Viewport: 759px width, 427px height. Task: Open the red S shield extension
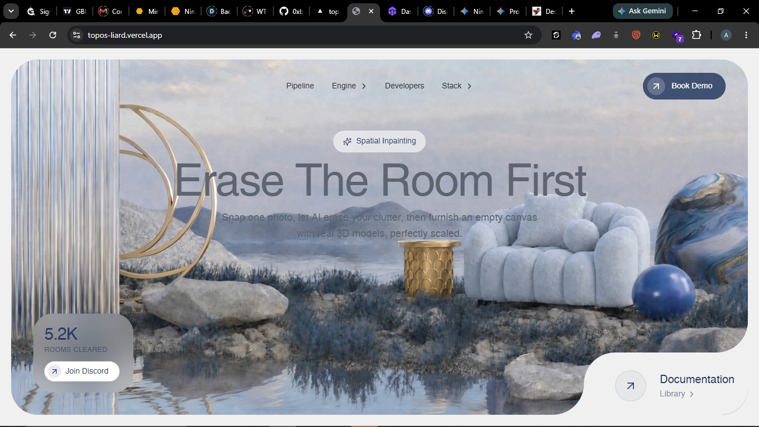pos(636,35)
